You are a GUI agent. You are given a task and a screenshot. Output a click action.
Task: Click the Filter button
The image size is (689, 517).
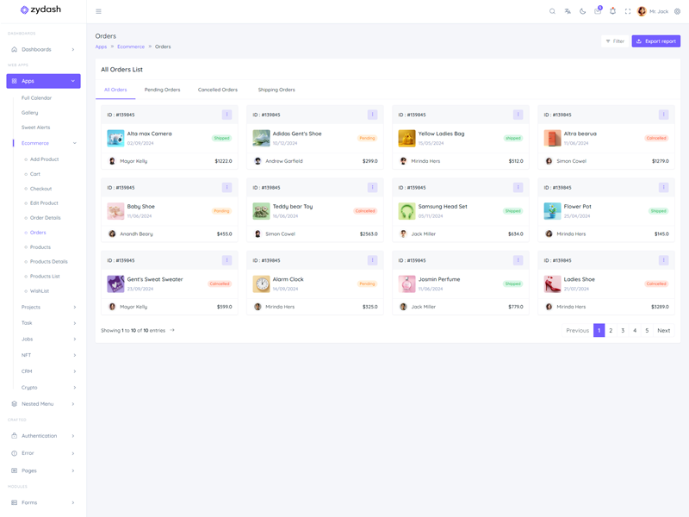tap(614, 41)
